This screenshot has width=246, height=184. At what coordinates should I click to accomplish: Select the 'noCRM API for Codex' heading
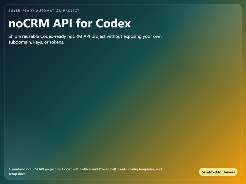coord(70,23)
